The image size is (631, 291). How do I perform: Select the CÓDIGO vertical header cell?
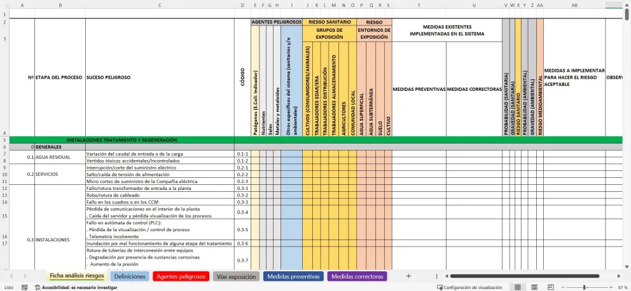(242, 77)
